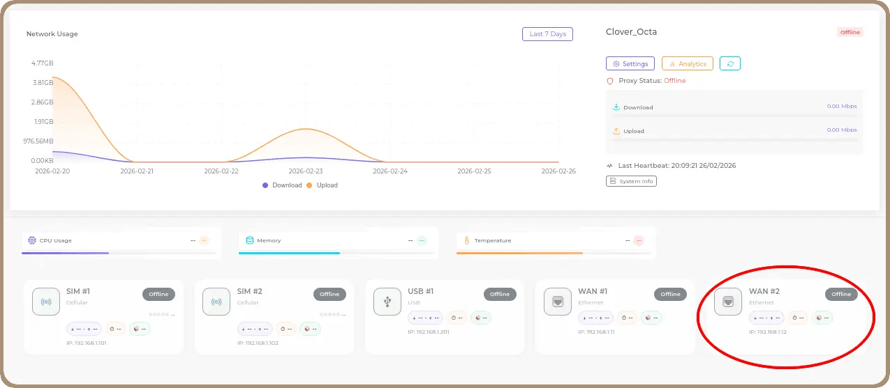Click the WAN #1 data usage cube pill
Image resolution: width=890 pixels, height=388 pixels.
651,318
